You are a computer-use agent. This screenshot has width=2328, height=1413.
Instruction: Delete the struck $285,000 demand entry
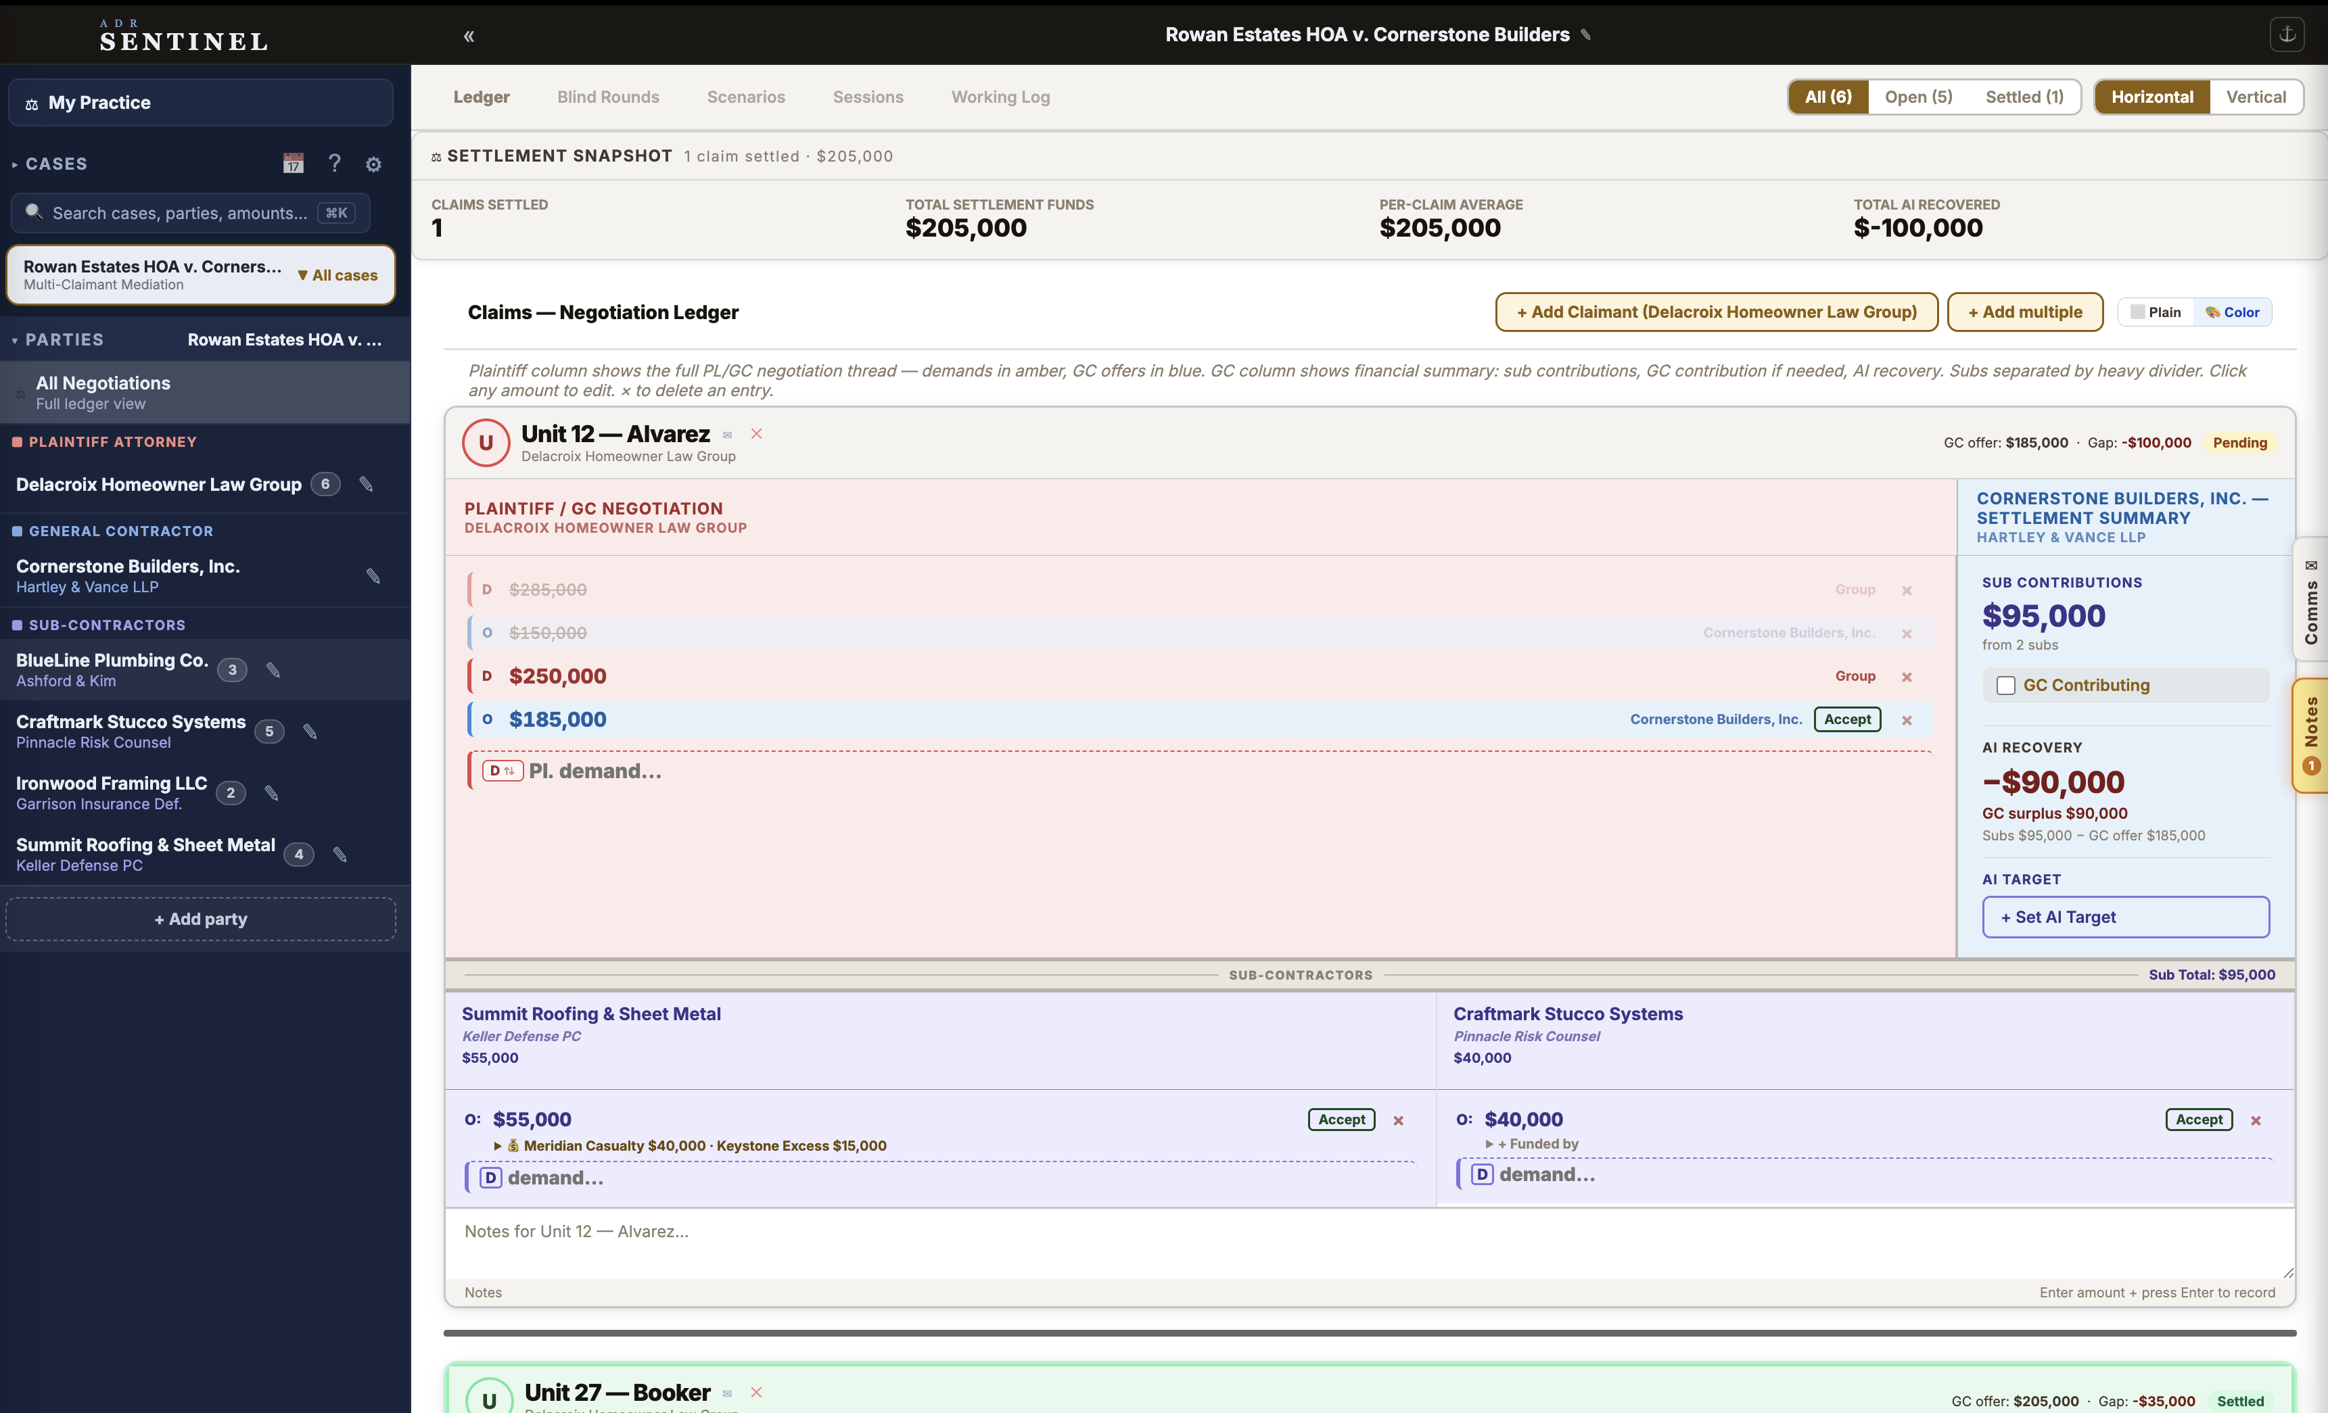click(1907, 590)
